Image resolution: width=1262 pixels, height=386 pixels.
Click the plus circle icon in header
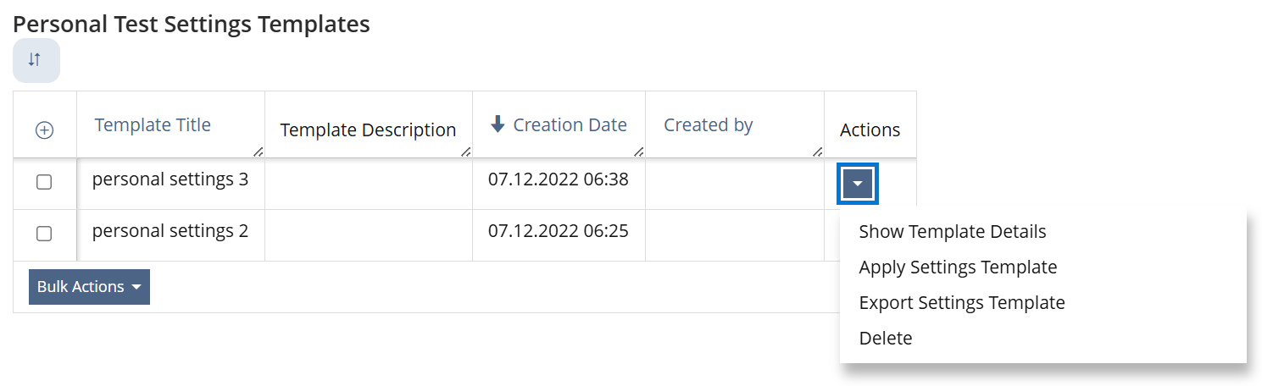(44, 130)
